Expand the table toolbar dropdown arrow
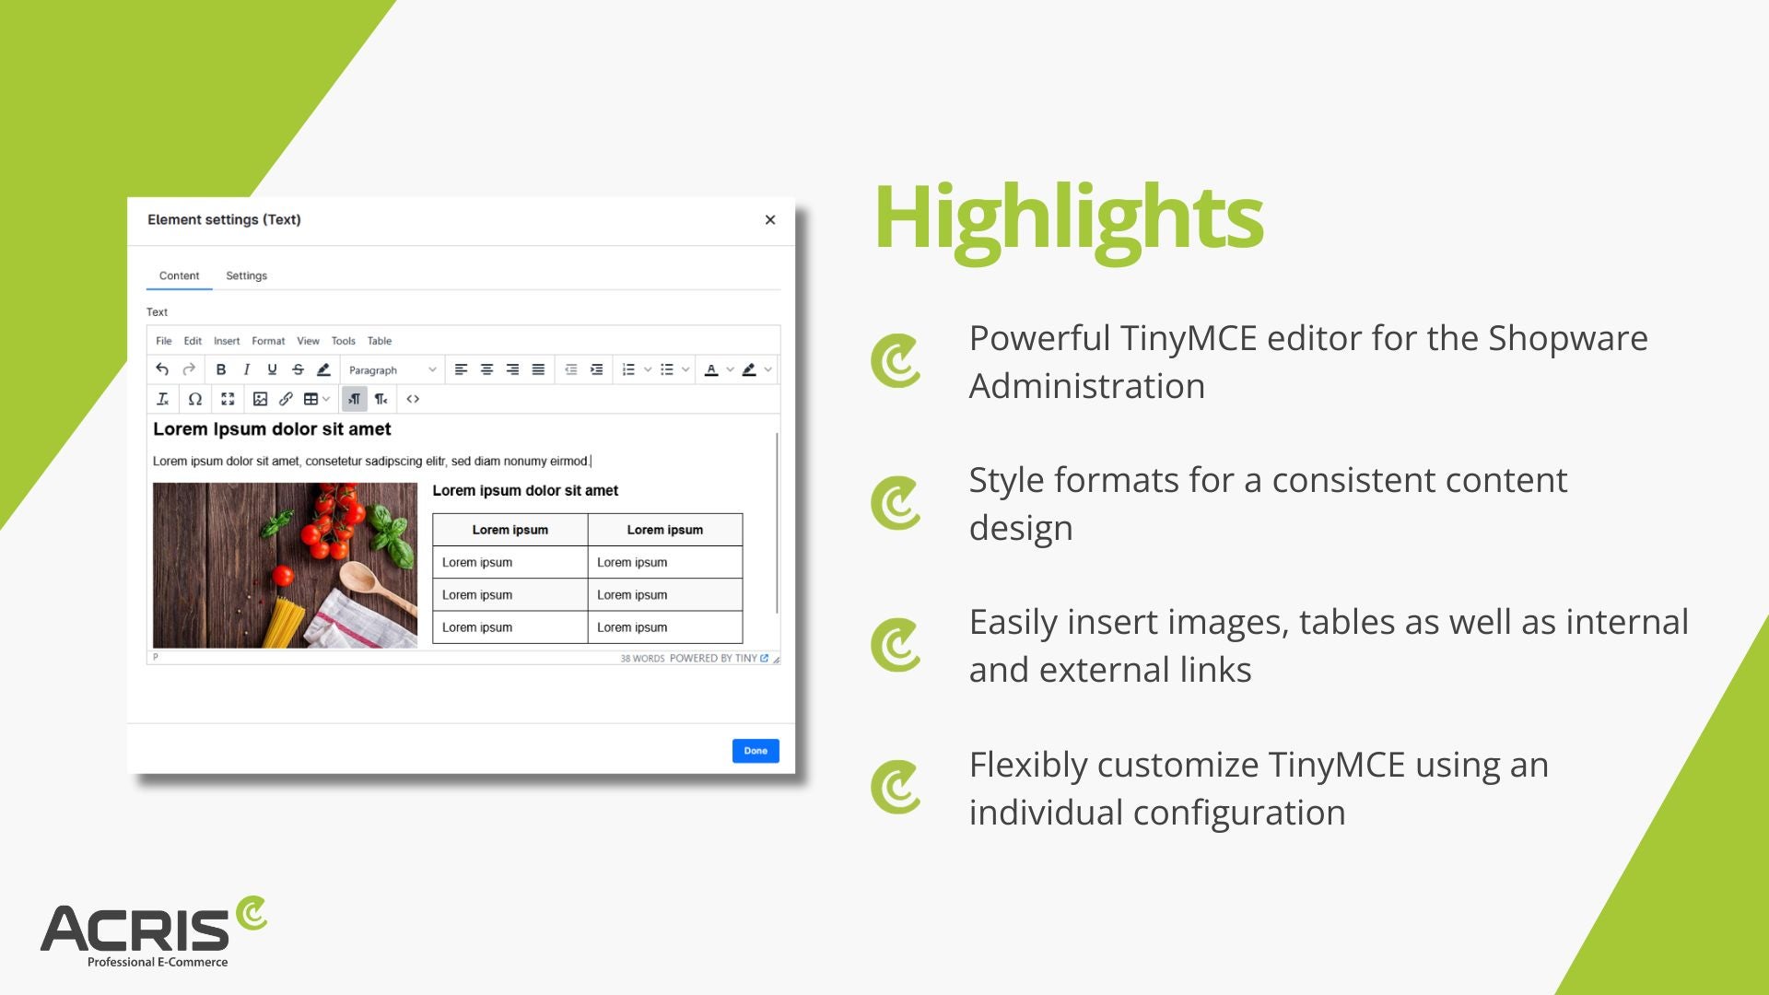1769x995 pixels. click(326, 399)
